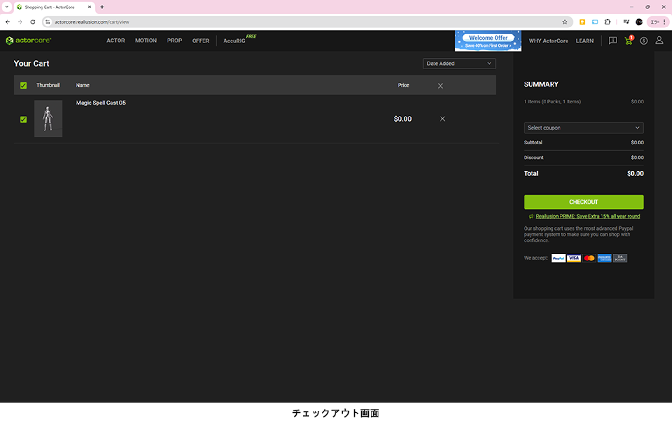The width and height of the screenshot is (672, 425).
Task: Click the Subtotal label in the summary
Action: (x=533, y=143)
